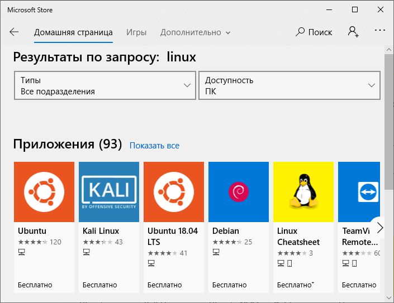Image resolution: width=394 pixels, height=303 pixels.
Task: Click Ubuntu 18.04 LTS title
Action: [x=173, y=236]
